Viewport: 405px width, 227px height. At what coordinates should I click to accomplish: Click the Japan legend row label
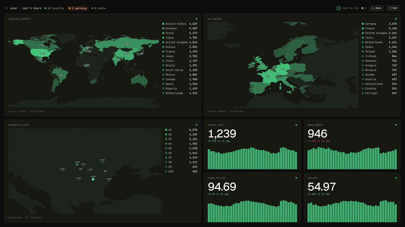(170, 56)
